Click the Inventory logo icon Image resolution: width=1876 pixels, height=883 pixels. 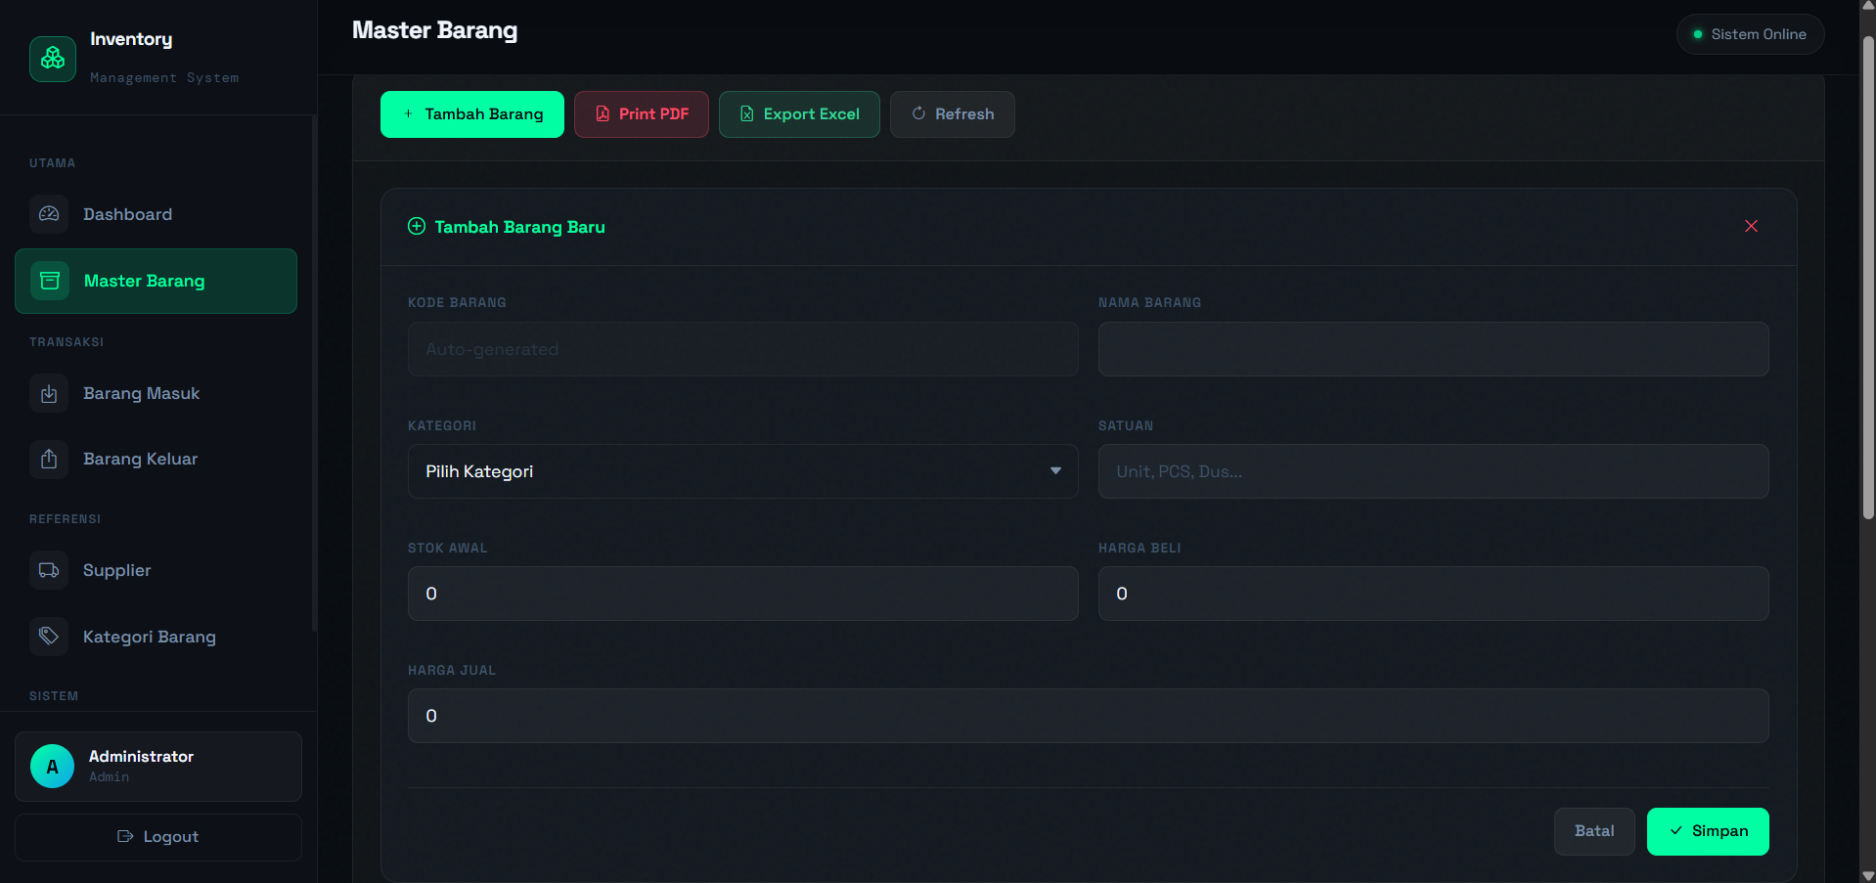click(x=53, y=59)
